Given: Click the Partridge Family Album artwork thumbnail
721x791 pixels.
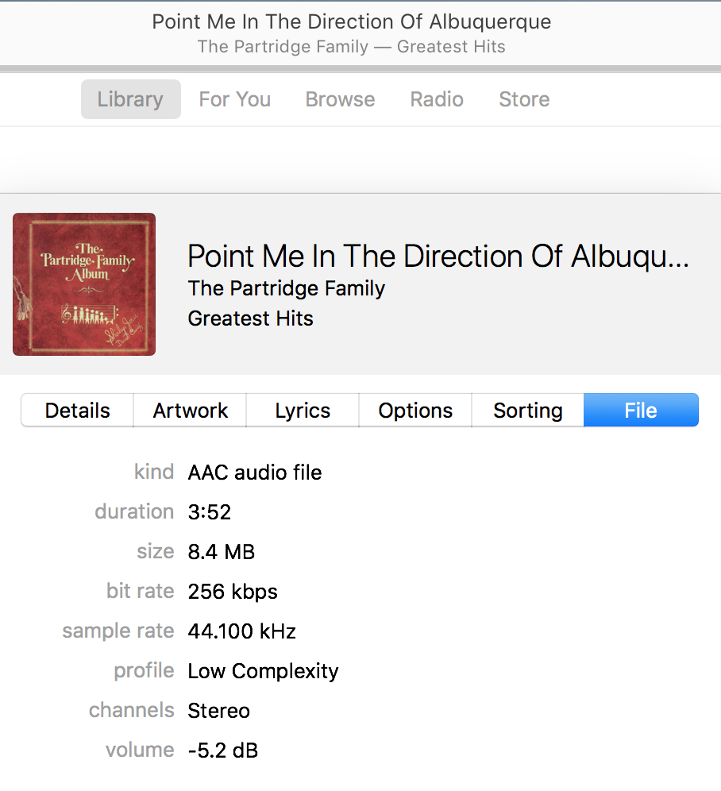Looking at the screenshot, I should tap(84, 284).
